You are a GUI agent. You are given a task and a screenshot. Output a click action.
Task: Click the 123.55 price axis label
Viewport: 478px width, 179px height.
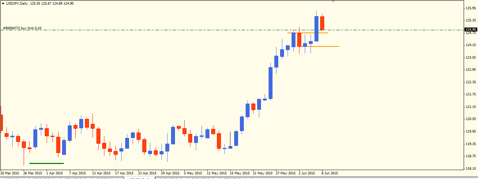point(470,57)
